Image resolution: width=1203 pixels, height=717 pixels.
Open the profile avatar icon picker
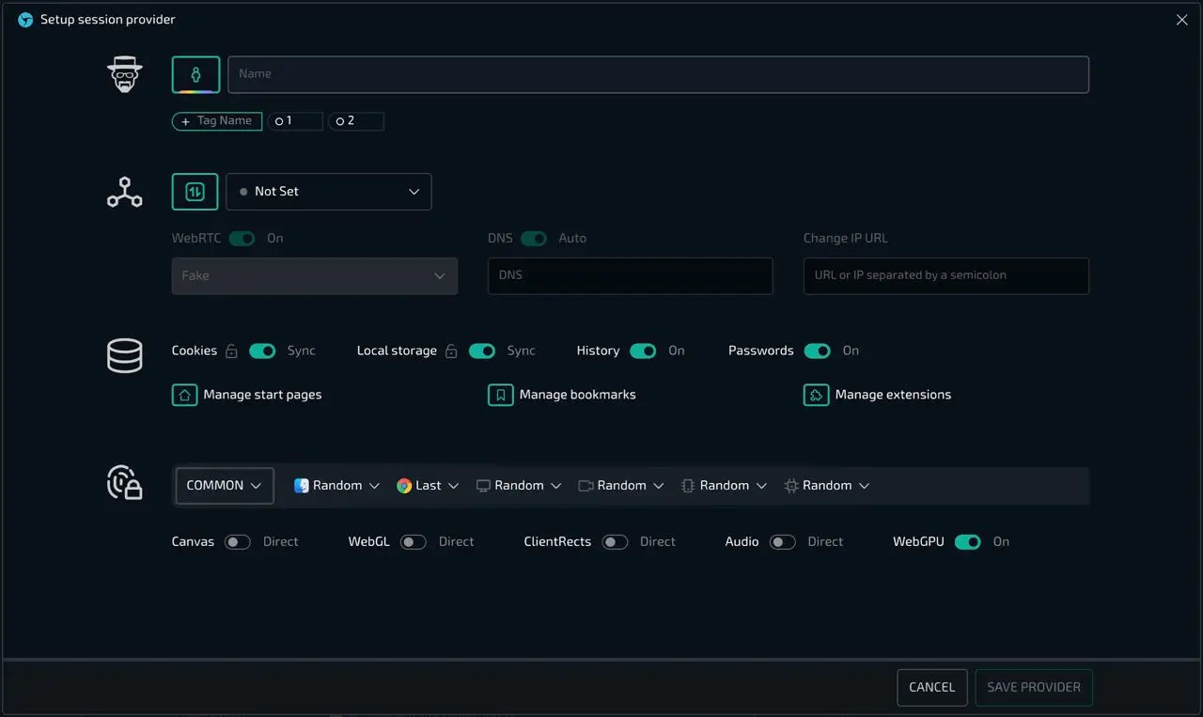pos(195,74)
